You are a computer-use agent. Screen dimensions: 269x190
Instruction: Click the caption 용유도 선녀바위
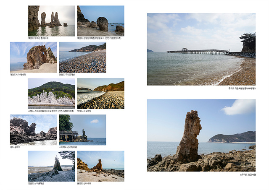pyautogui.click(x=84, y=183)
